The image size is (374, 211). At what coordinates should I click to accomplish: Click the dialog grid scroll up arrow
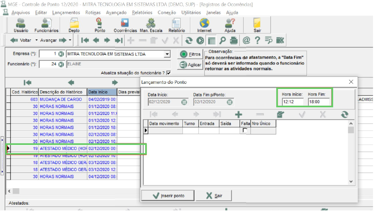point(351,124)
